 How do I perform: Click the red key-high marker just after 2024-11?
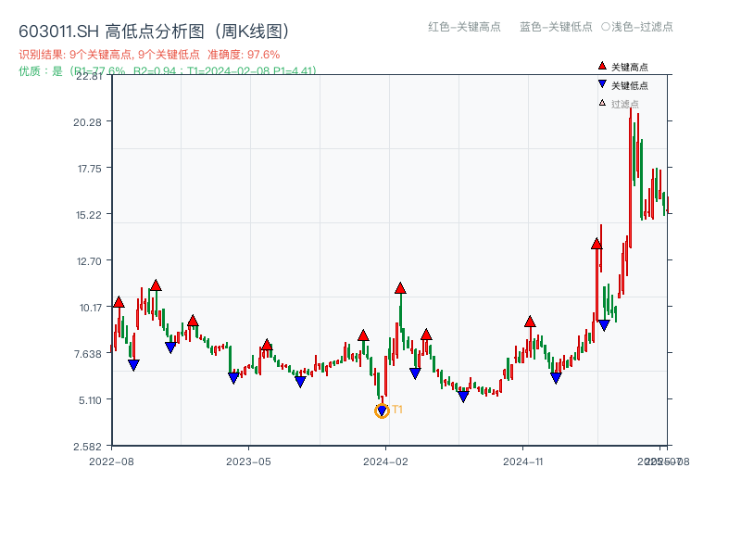point(530,322)
